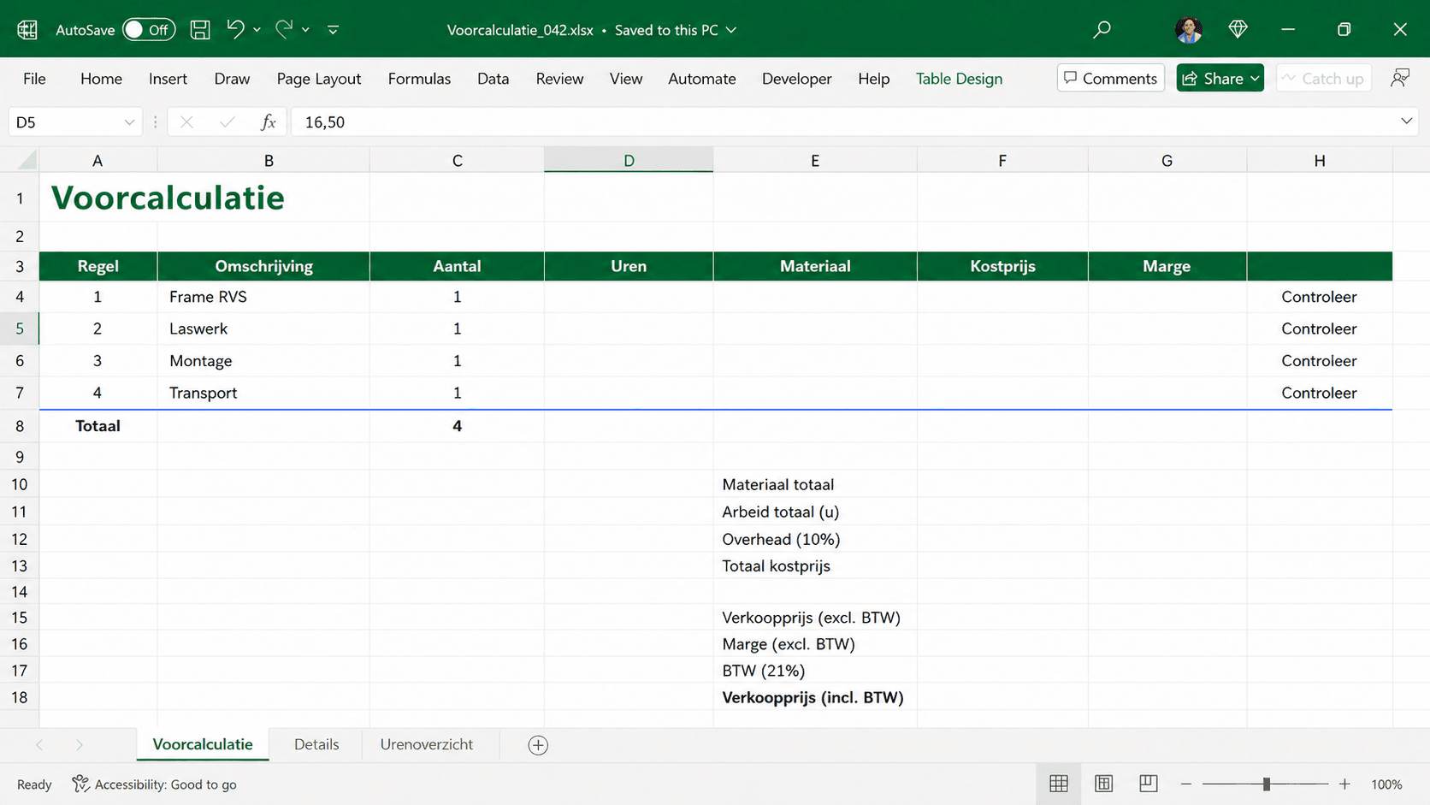Image resolution: width=1430 pixels, height=805 pixels.
Task: Toggle AutoSave switch
Action: click(x=149, y=30)
